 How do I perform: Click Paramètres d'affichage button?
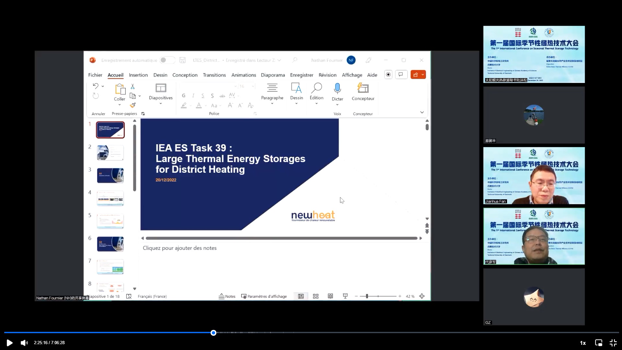[x=264, y=296]
